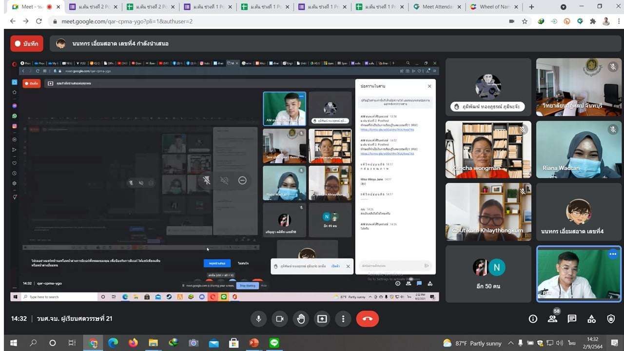This screenshot has height=351, width=624.
Task: Click the present screen icon
Action: tap(322, 319)
